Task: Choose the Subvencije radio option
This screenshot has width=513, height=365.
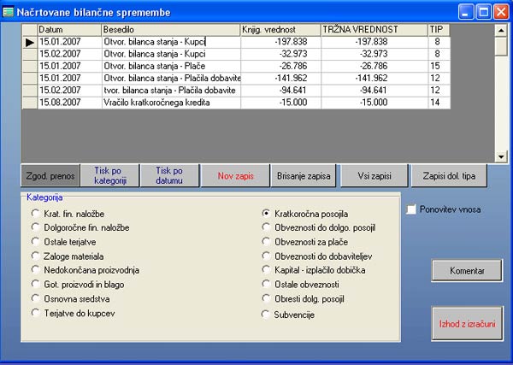Action: 267,315
